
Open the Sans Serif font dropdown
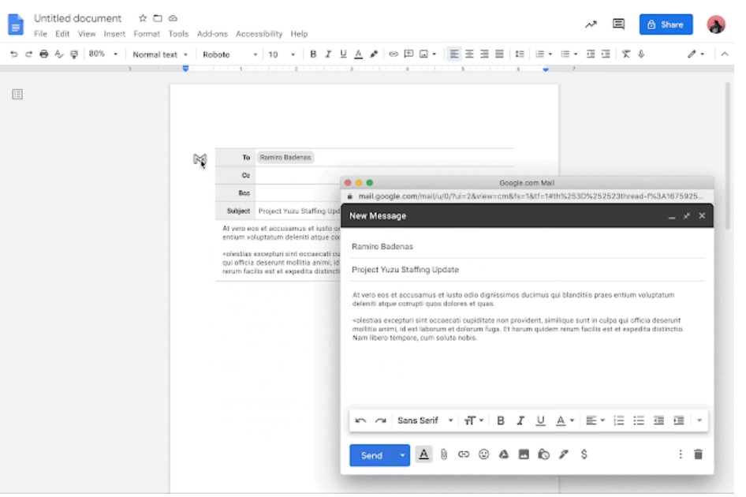[425, 420]
